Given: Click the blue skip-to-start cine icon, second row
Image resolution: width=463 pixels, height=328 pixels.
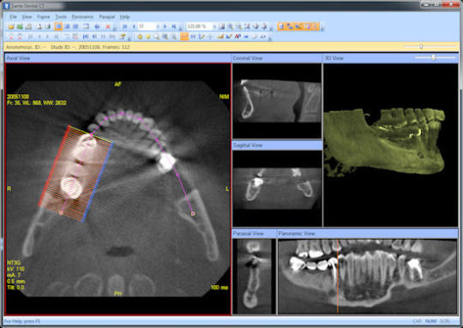Looking at the screenshot, I should 86,37.
